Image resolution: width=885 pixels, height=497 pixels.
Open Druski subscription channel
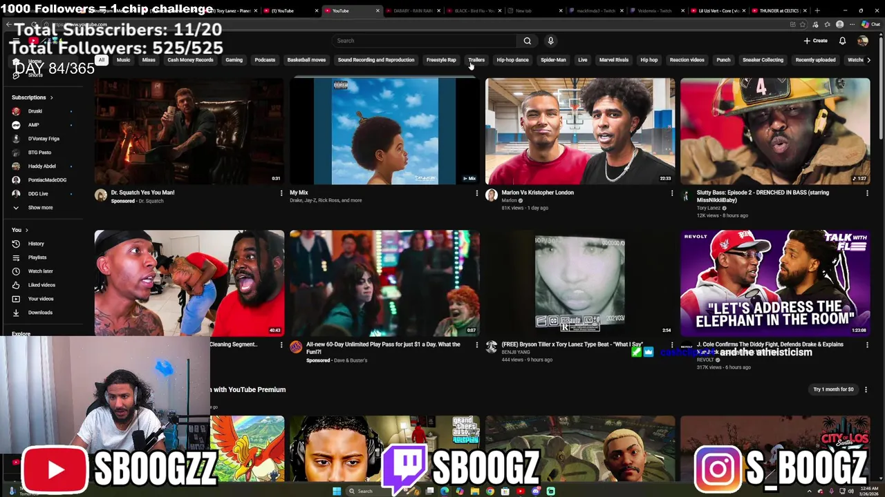tap(35, 111)
